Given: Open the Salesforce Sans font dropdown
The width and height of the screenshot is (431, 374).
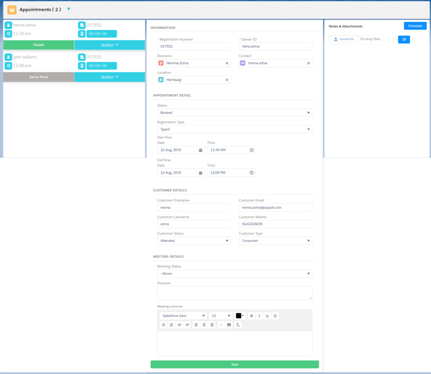Looking at the screenshot, I should 183,316.
